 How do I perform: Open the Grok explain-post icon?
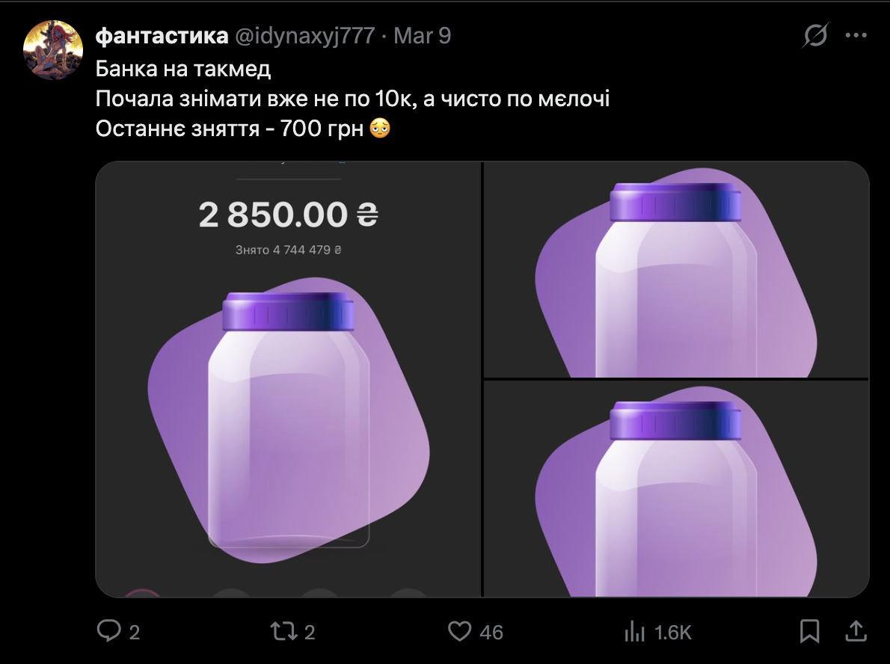[816, 36]
